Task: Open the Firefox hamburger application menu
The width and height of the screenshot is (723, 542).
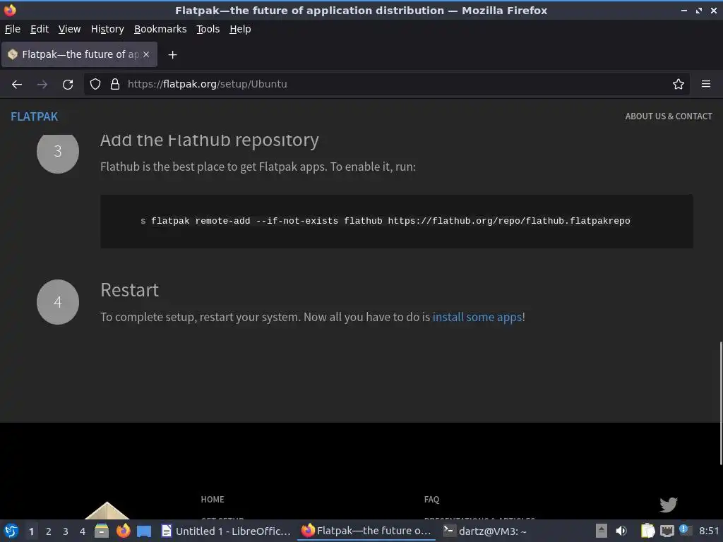Action: (x=706, y=85)
